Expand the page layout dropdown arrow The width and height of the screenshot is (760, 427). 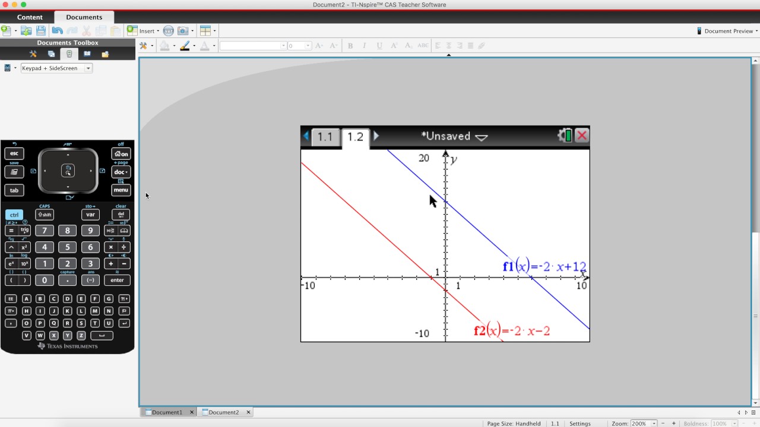tap(214, 31)
